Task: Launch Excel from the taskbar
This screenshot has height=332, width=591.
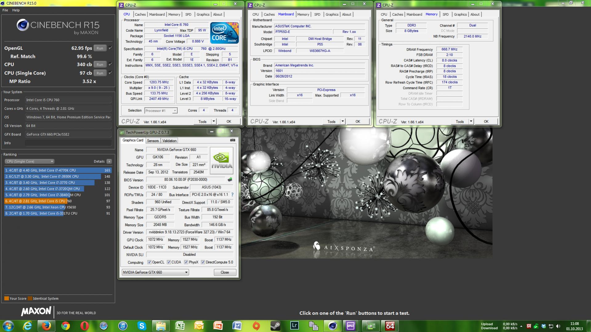Action: (180, 326)
